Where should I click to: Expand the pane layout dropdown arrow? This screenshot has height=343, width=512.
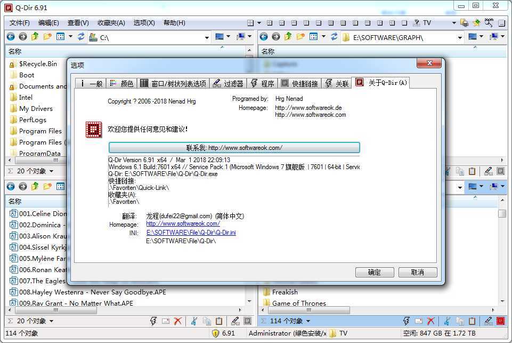tap(259, 23)
